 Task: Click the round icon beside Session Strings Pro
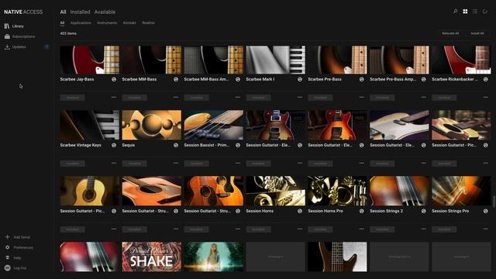pyautogui.click(x=486, y=211)
